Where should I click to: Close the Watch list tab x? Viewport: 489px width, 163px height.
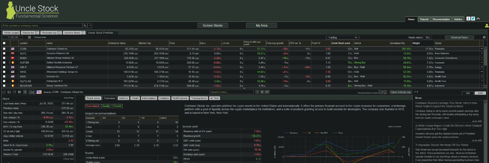(37, 33)
